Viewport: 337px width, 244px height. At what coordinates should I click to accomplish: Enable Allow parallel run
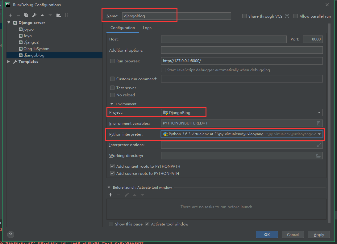tap(296, 16)
